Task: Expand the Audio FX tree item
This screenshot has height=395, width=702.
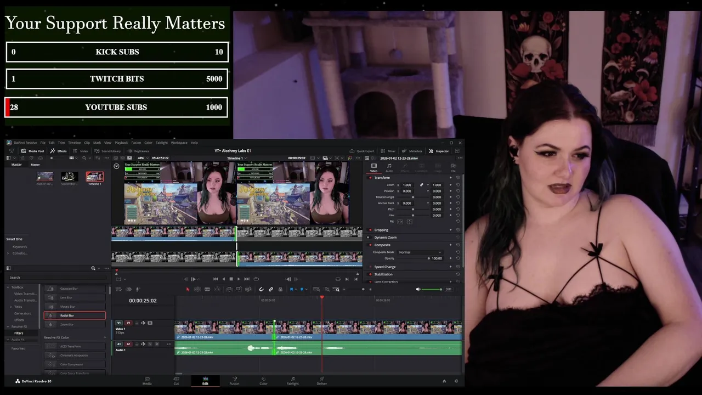Action: tap(8, 340)
